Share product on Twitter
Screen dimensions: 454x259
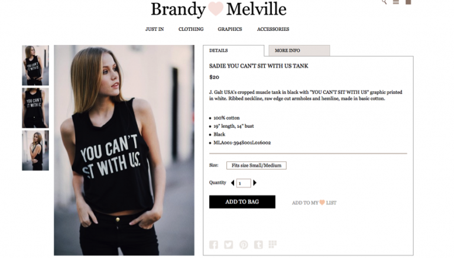pyautogui.click(x=228, y=245)
